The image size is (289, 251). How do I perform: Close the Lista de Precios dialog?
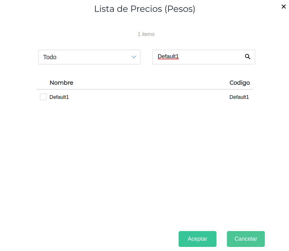pos(283,7)
